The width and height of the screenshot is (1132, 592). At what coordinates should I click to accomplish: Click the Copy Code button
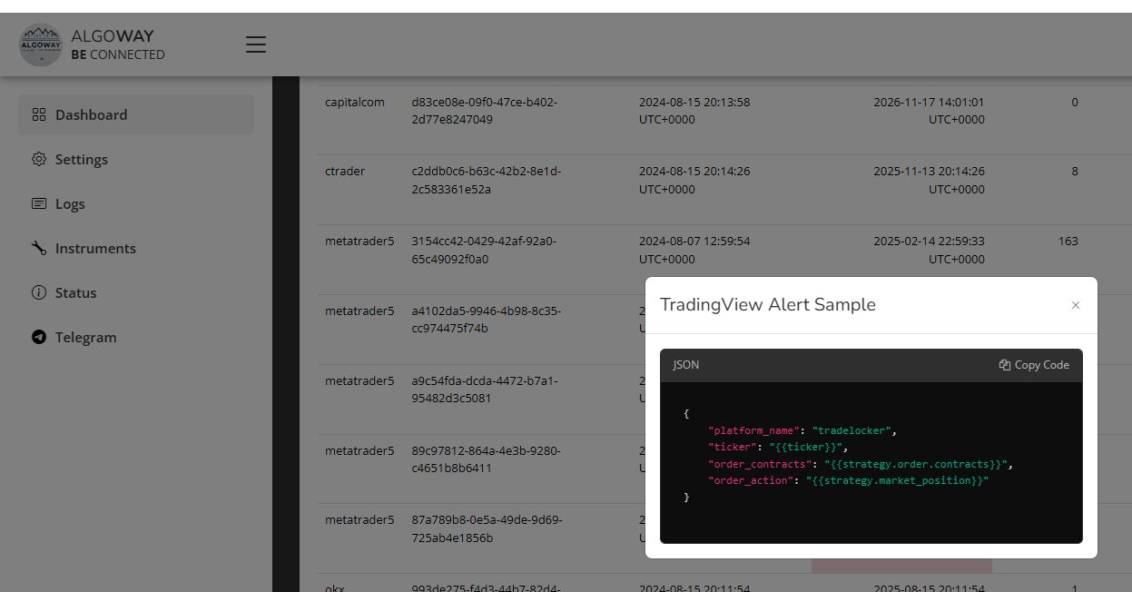tap(1034, 365)
